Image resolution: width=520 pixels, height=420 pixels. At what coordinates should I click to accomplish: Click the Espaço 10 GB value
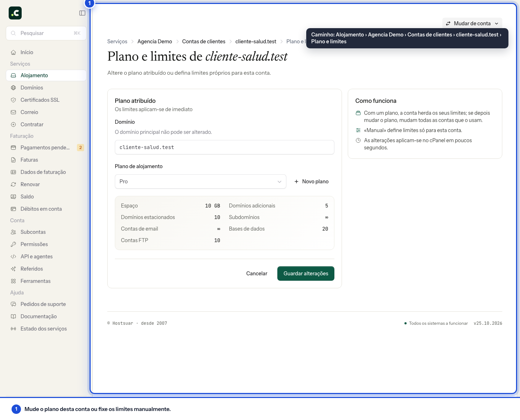(x=212, y=206)
